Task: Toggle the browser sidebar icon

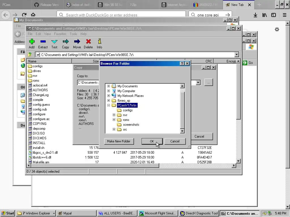Action: 274,15
